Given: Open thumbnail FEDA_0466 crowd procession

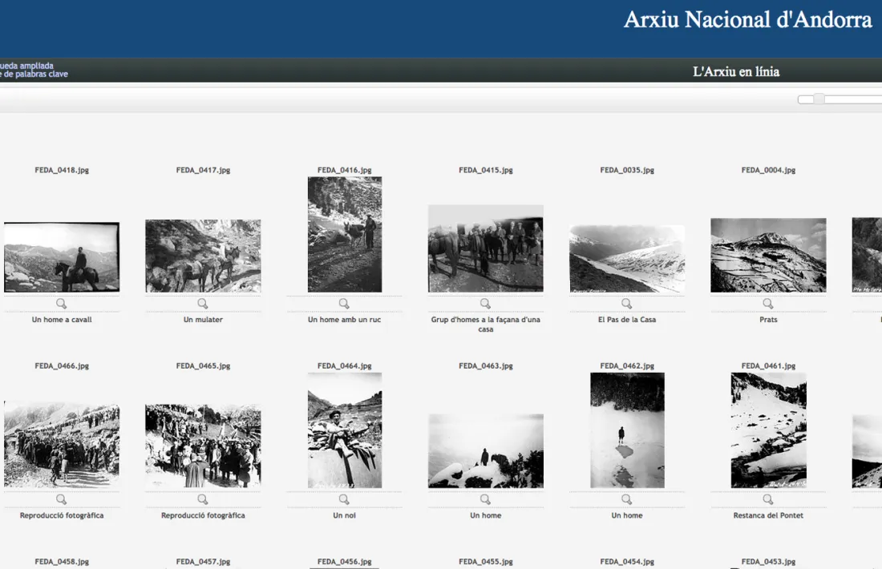Looking at the screenshot, I should click(x=62, y=444).
